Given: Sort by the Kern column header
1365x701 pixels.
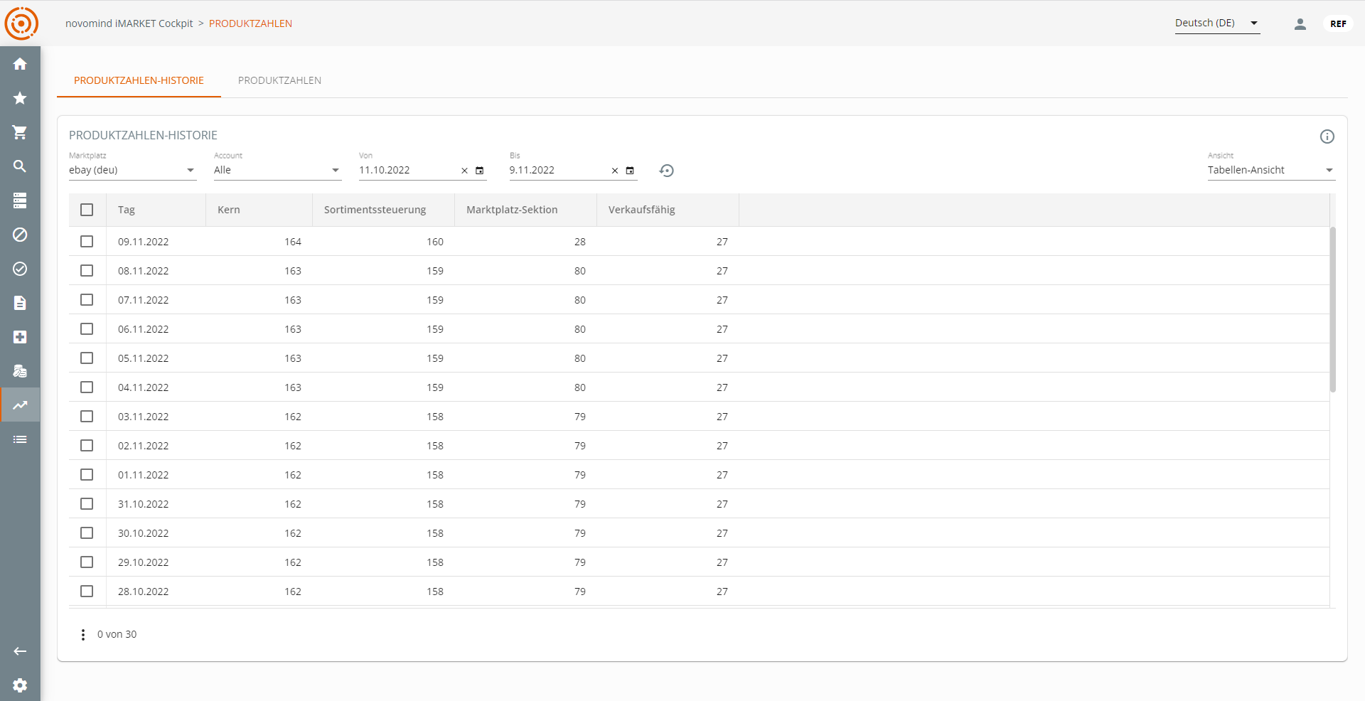Looking at the screenshot, I should tap(229, 210).
